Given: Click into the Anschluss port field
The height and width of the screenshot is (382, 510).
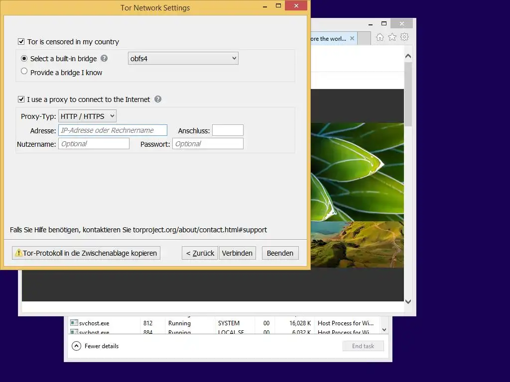Looking at the screenshot, I should 228,130.
